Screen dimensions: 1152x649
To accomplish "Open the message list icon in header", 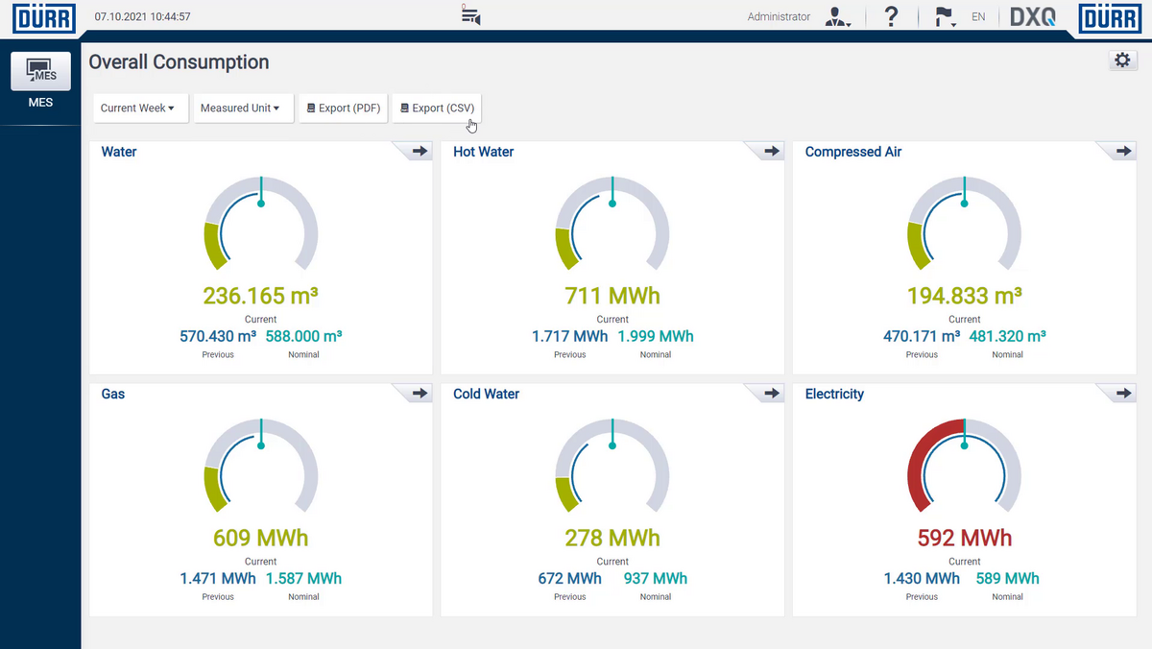I will click(x=470, y=15).
